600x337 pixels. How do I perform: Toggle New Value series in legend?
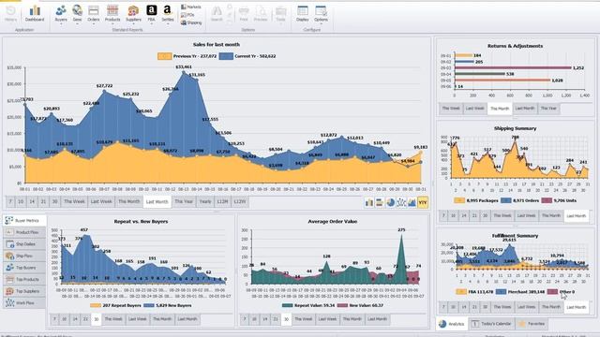tap(360, 305)
